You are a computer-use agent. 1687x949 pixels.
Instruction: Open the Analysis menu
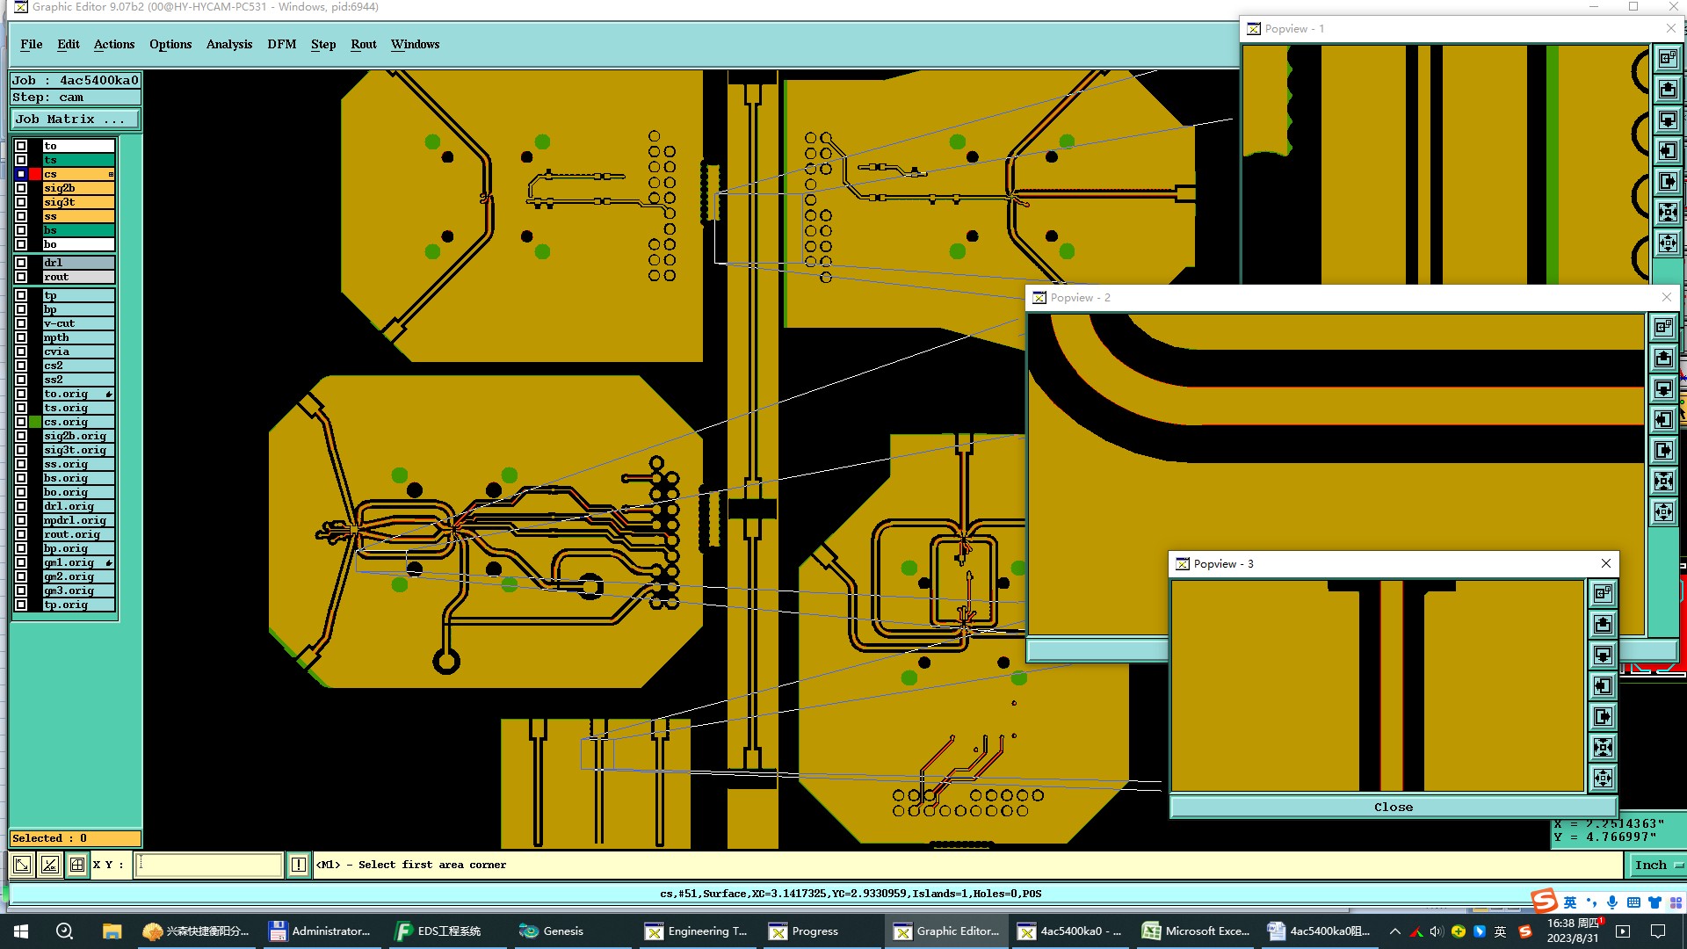tap(228, 44)
